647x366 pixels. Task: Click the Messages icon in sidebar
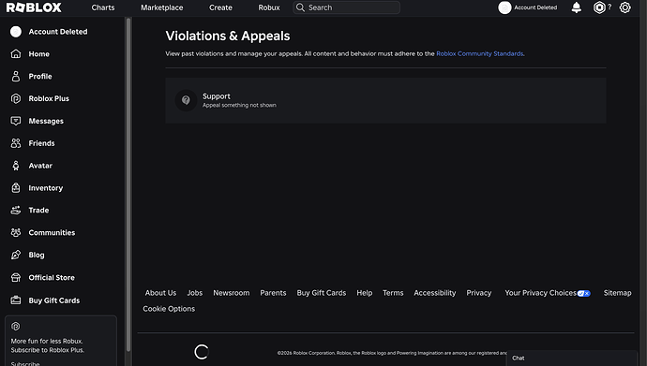tap(16, 121)
